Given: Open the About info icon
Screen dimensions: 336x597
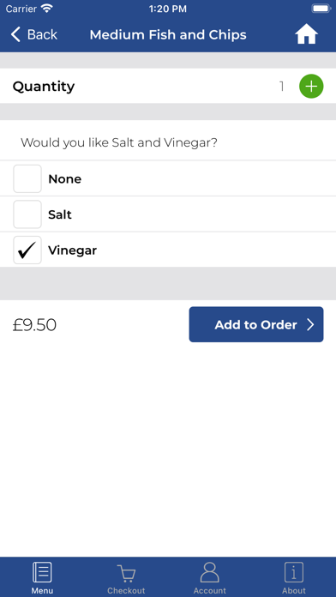Looking at the screenshot, I should (294, 572).
